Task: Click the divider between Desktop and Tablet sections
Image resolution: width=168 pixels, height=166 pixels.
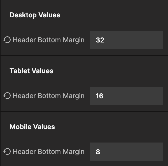Action: coord(84,56)
